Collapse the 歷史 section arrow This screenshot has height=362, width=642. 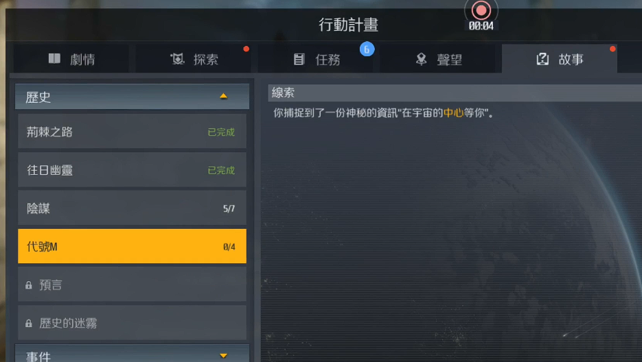pyautogui.click(x=223, y=96)
